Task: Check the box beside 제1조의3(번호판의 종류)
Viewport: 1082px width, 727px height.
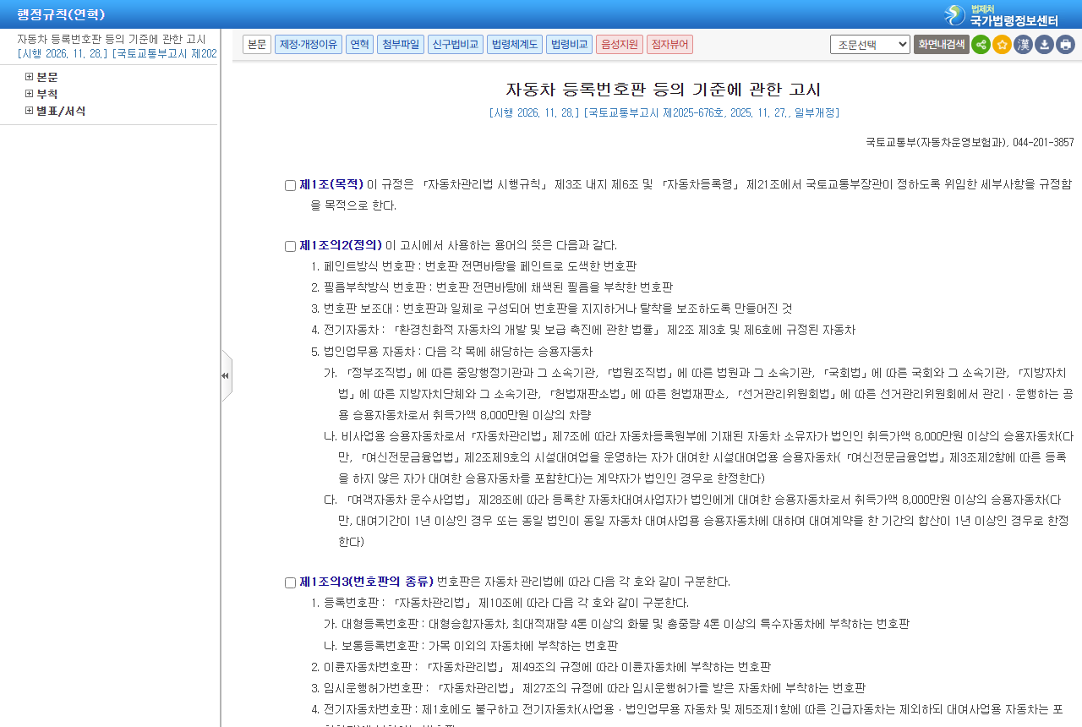Action: point(290,582)
